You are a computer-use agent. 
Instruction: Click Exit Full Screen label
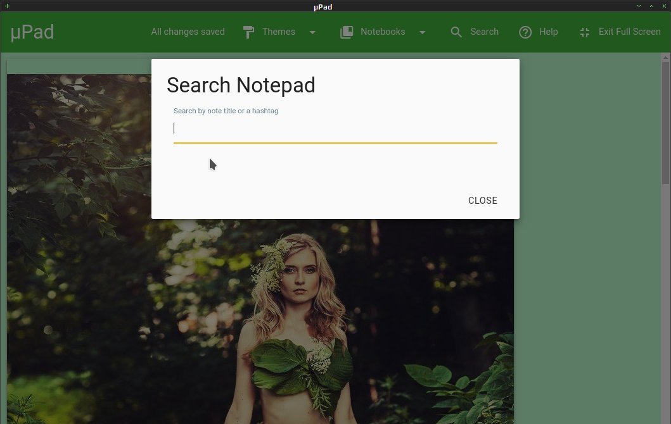(629, 32)
